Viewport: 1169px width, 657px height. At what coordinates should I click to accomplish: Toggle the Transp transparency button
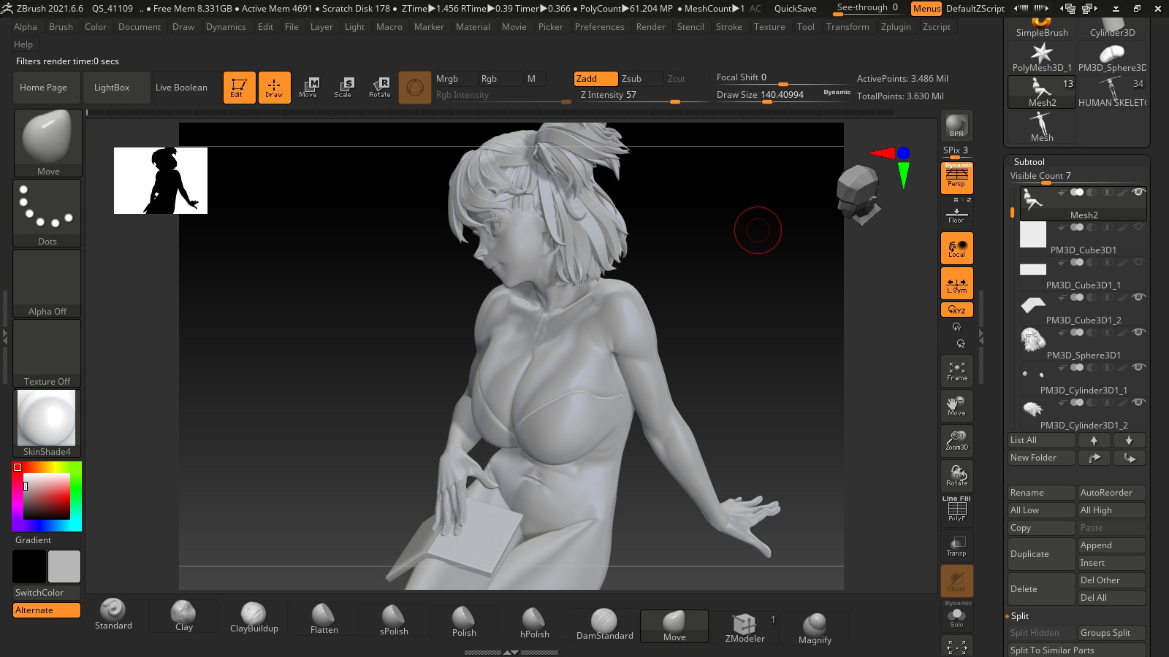tap(956, 546)
